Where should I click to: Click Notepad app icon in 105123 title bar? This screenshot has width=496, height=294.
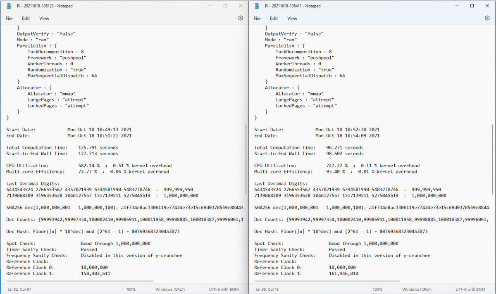click(x=9, y=6)
